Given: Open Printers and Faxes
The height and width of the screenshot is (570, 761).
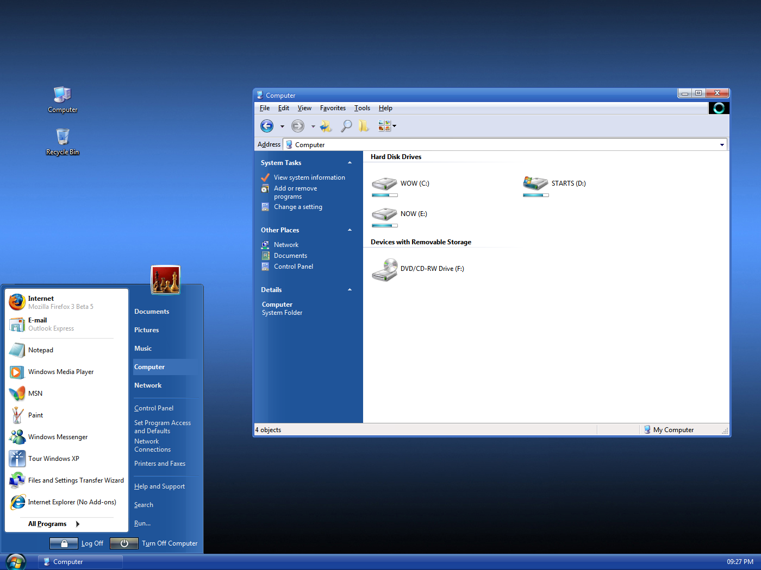Looking at the screenshot, I should click(x=160, y=464).
